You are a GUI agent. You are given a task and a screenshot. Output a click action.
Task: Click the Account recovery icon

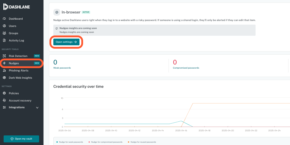pyautogui.click(x=4, y=100)
